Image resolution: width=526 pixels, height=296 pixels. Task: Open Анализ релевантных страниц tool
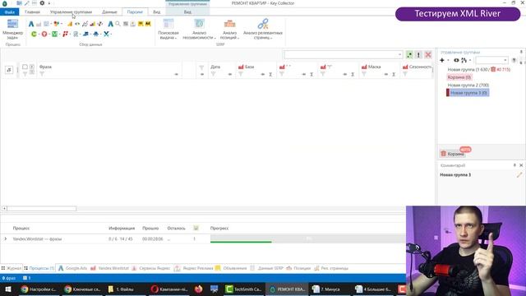[x=263, y=30]
